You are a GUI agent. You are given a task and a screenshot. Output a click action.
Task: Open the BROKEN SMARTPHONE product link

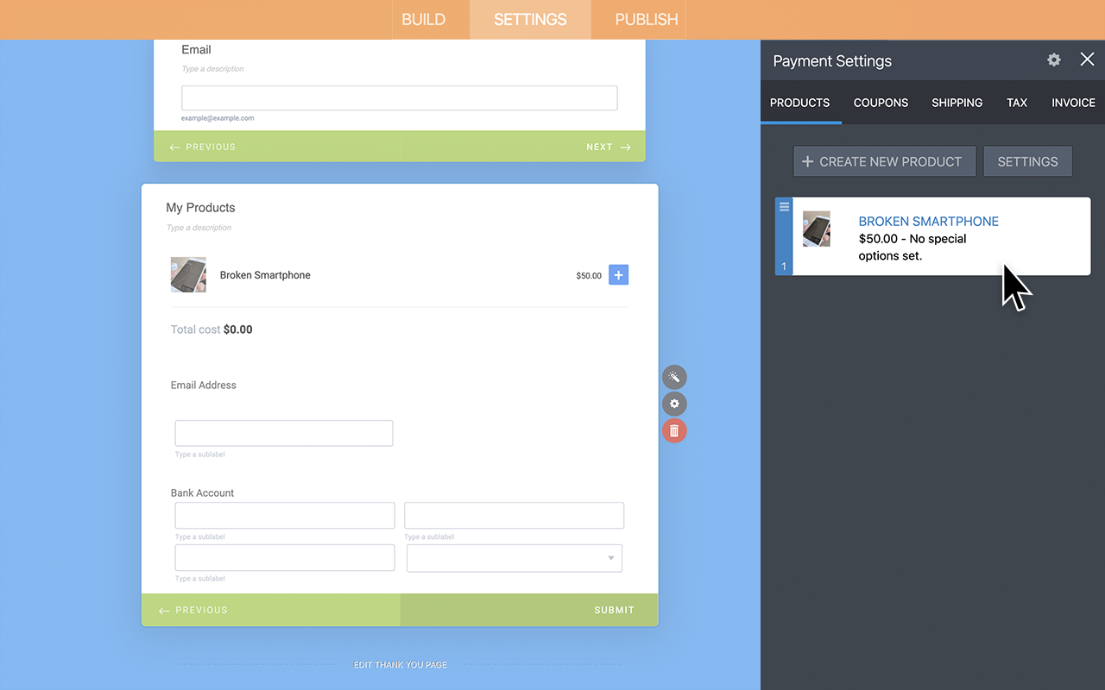click(x=928, y=221)
